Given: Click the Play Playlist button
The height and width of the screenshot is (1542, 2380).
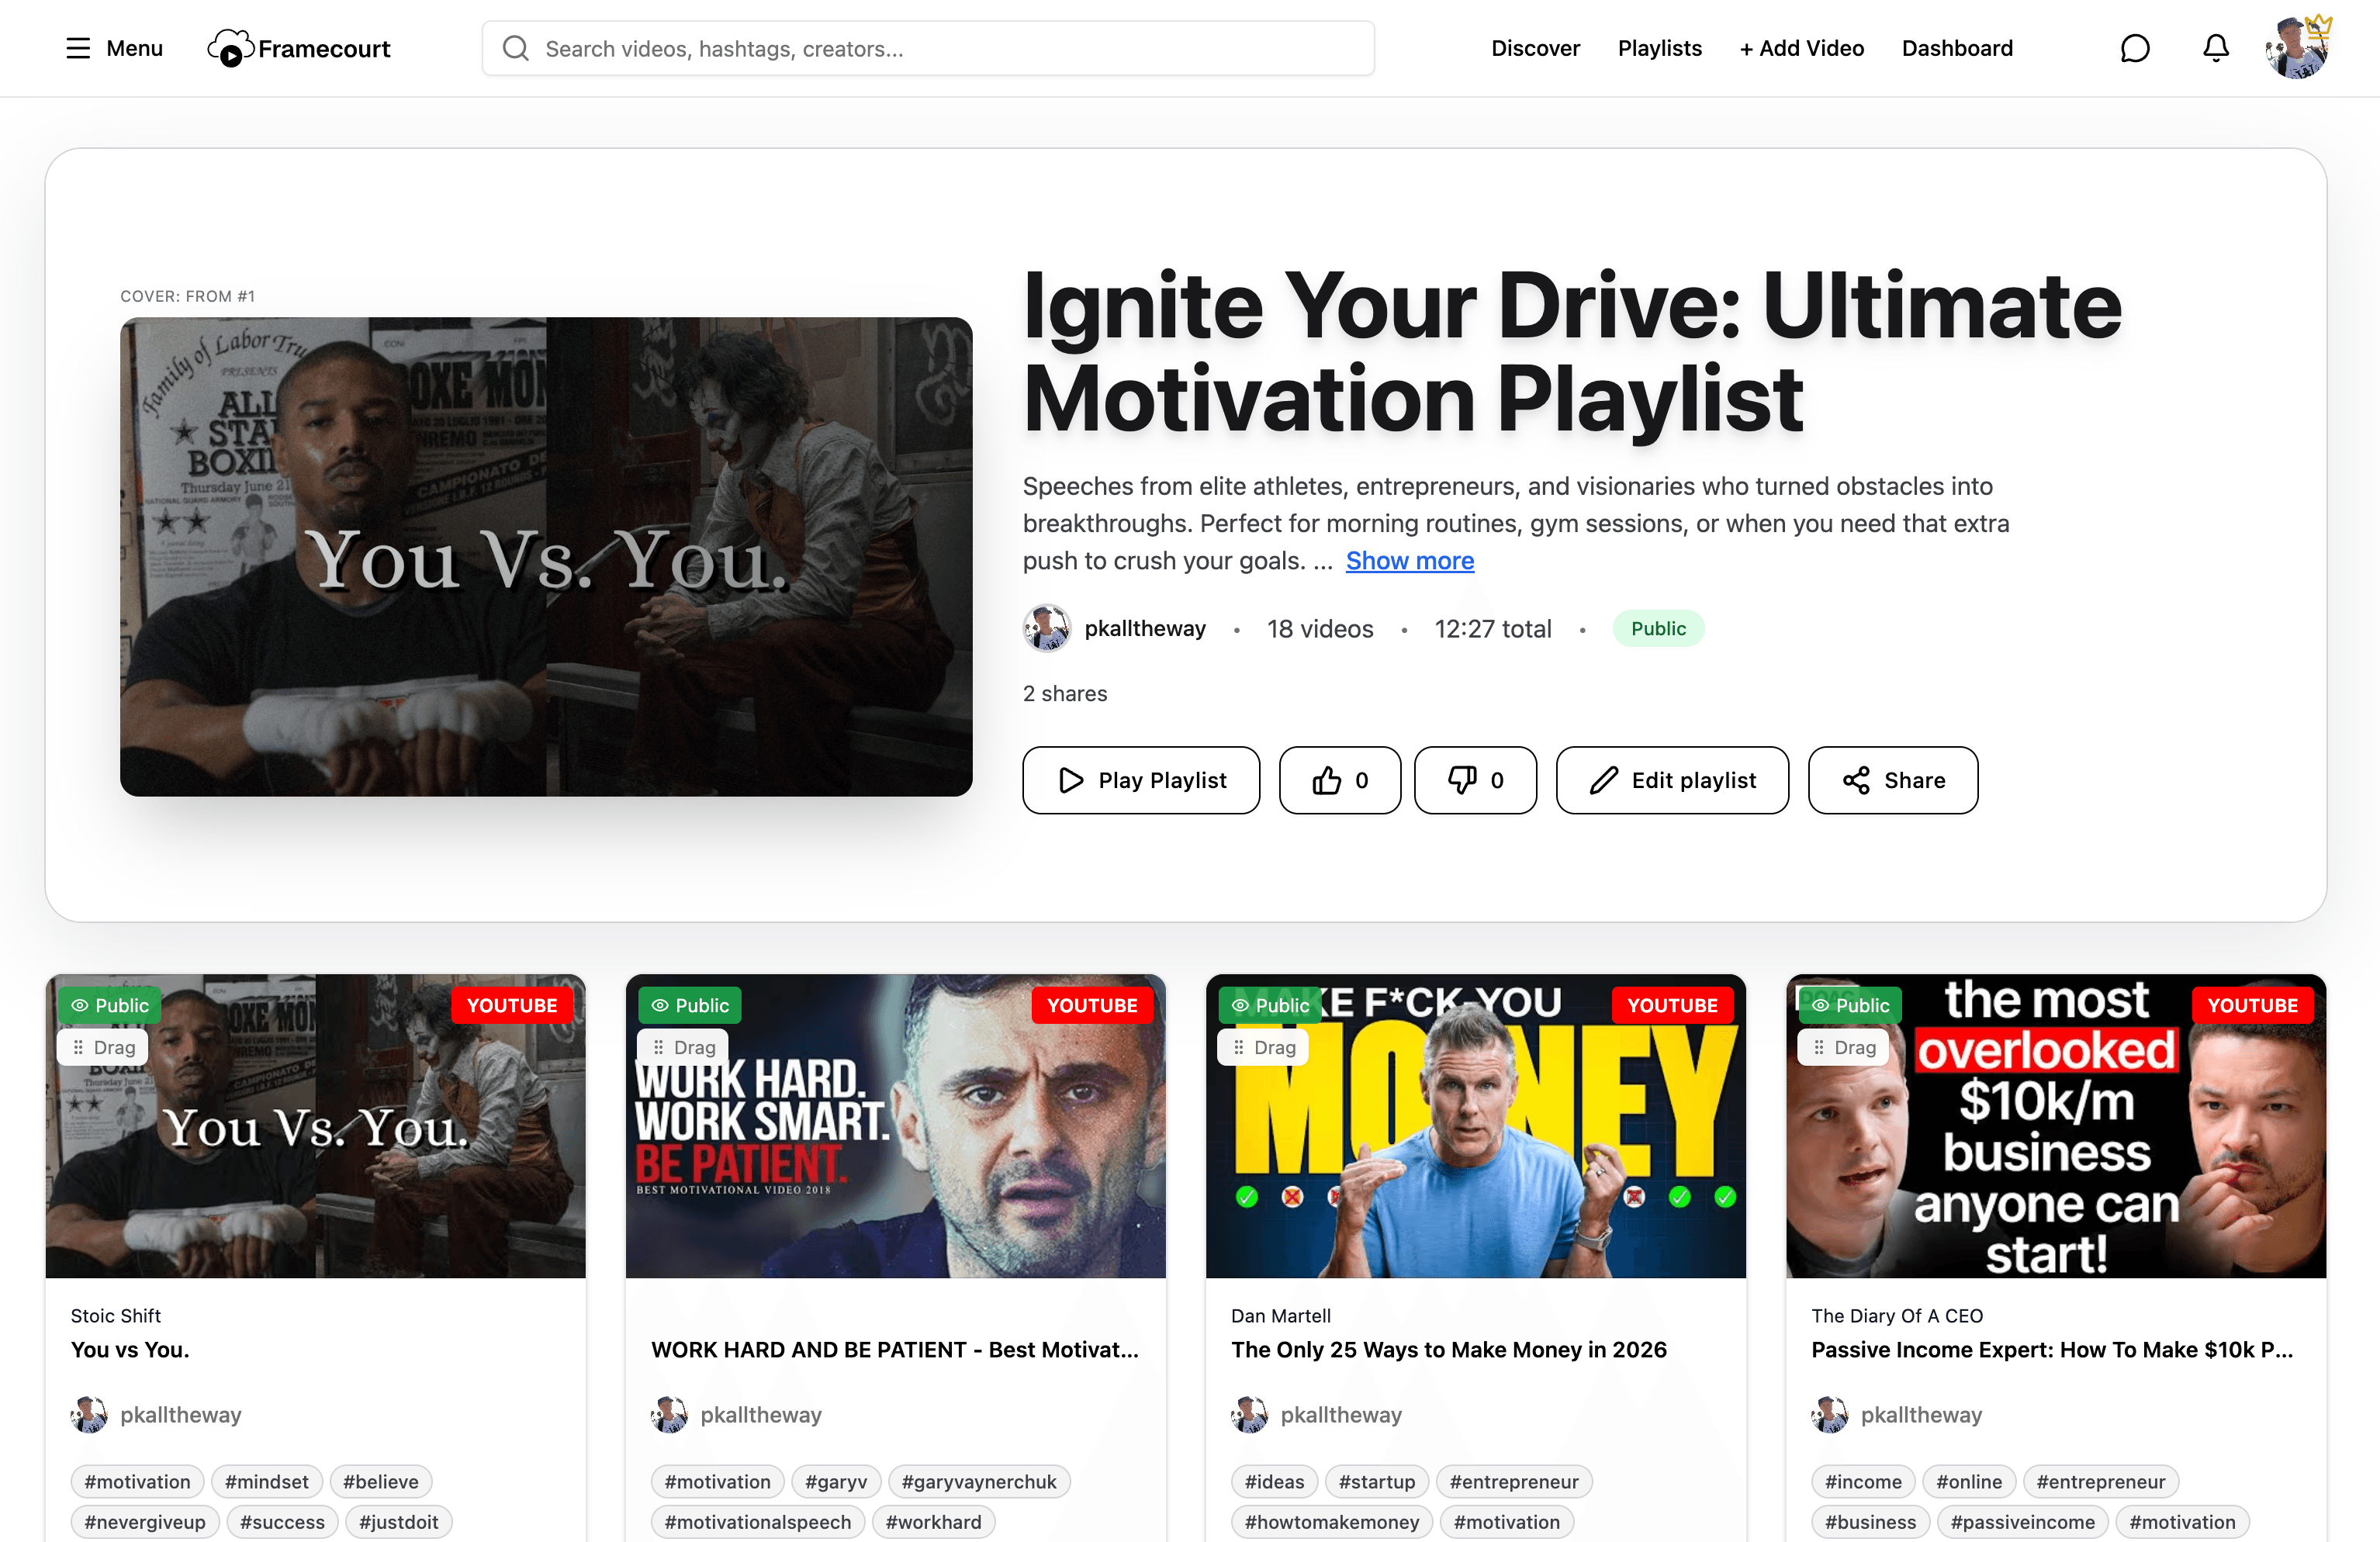Looking at the screenshot, I should (1140, 780).
